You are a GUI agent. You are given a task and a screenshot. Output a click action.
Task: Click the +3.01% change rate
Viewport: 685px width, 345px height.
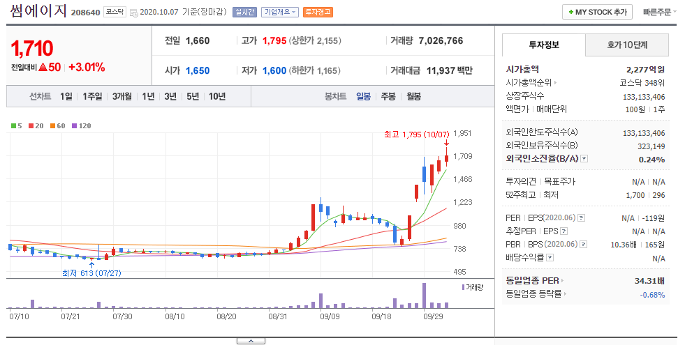(x=87, y=67)
